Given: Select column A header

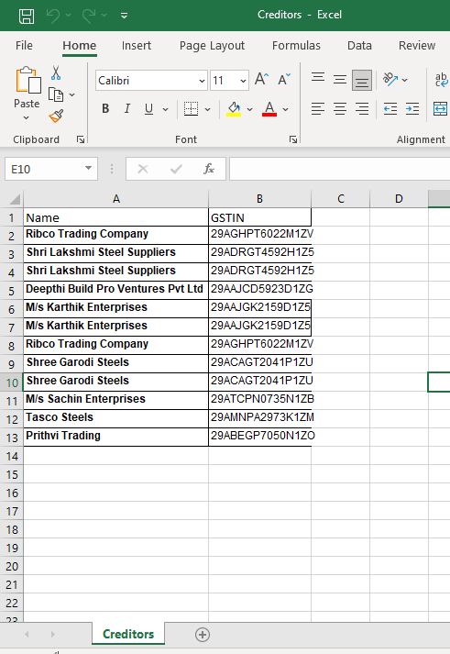Looking at the screenshot, I should [x=115, y=199].
